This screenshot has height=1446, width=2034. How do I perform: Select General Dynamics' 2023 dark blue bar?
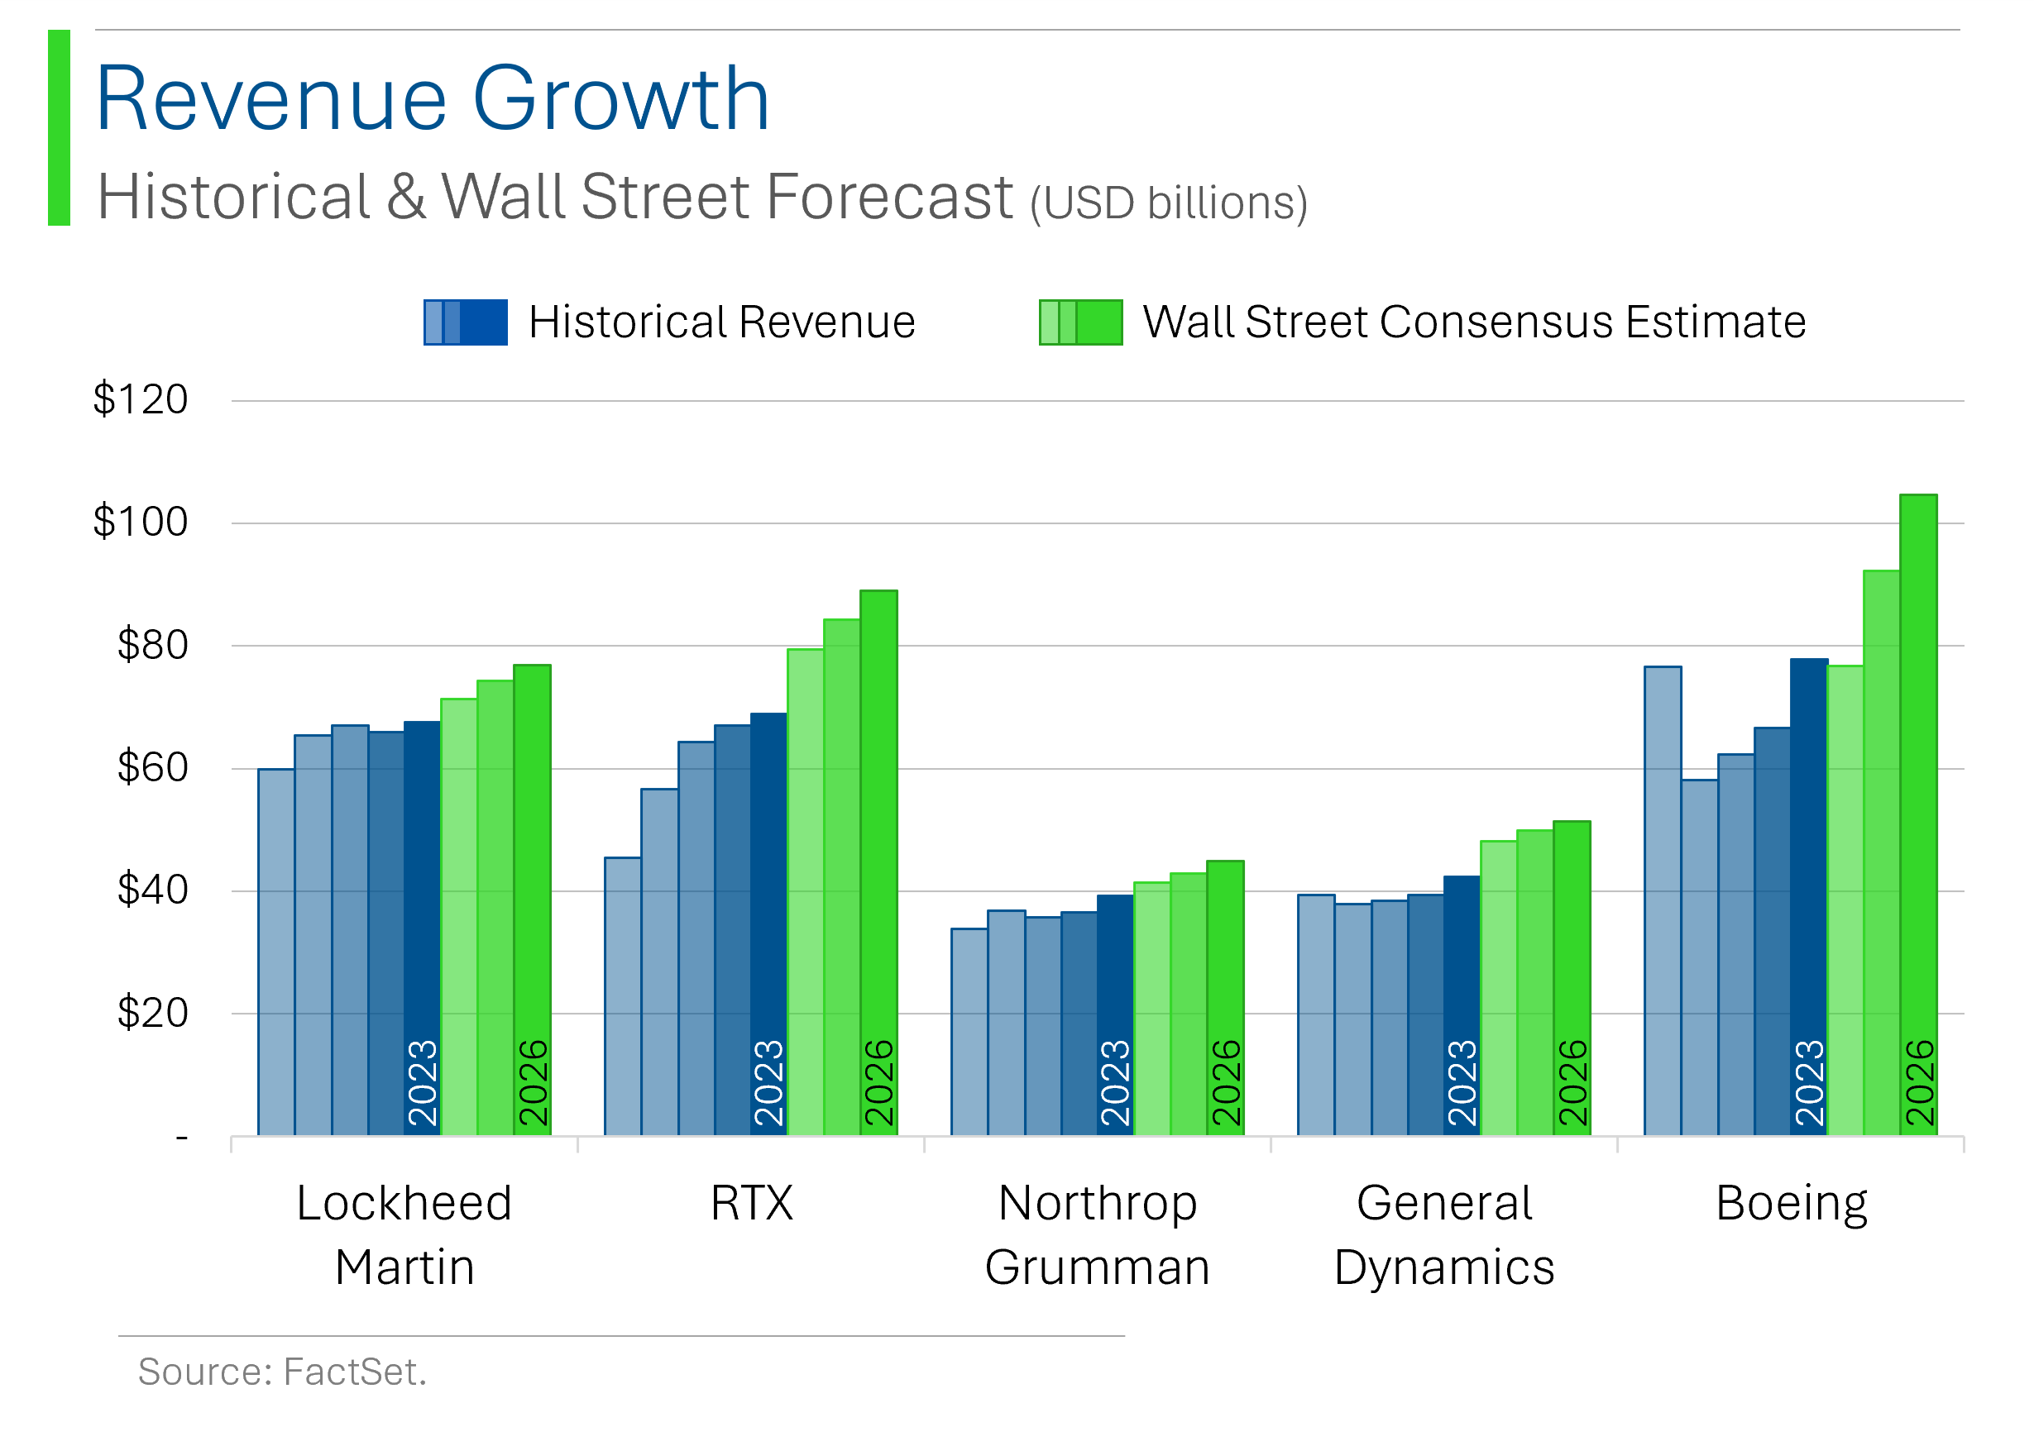1462,1006
